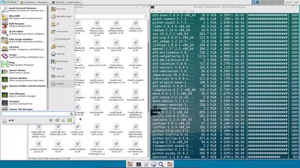The image size is (300, 168).
Task: Select the Recently Used category
Action: (x=61, y=16)
